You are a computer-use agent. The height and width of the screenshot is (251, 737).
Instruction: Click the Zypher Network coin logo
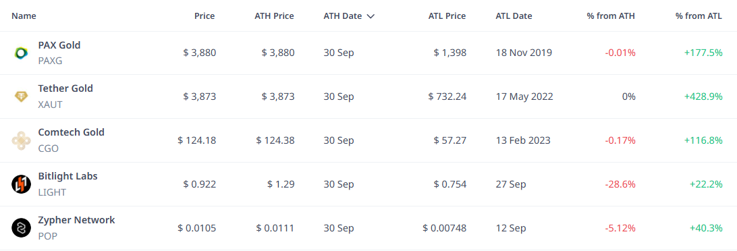(x=21, y=228)
